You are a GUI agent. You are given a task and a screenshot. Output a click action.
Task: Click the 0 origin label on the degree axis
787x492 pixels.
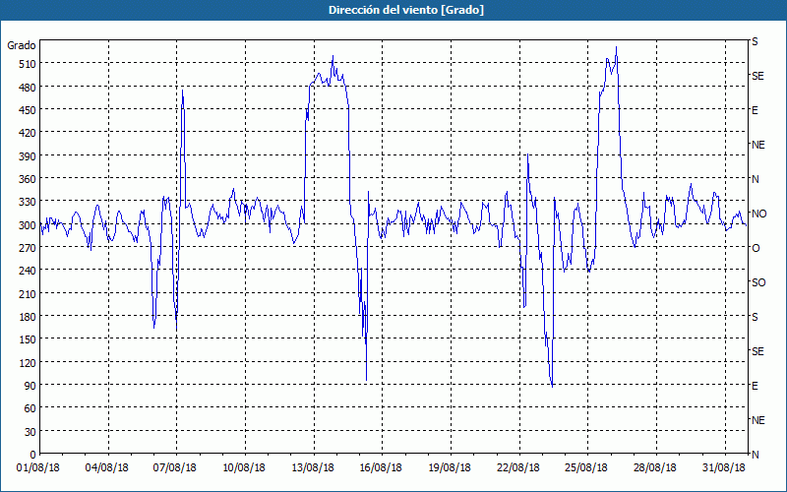point(33,455)
